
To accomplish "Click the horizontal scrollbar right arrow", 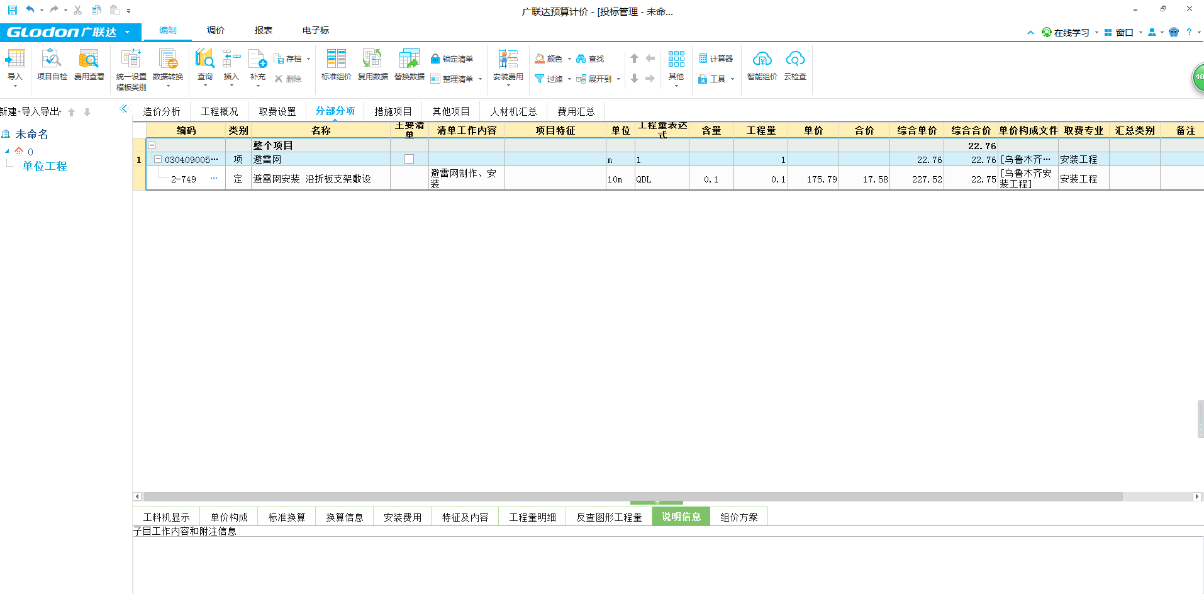I will pyautogui.click(x=1197, y=496).
